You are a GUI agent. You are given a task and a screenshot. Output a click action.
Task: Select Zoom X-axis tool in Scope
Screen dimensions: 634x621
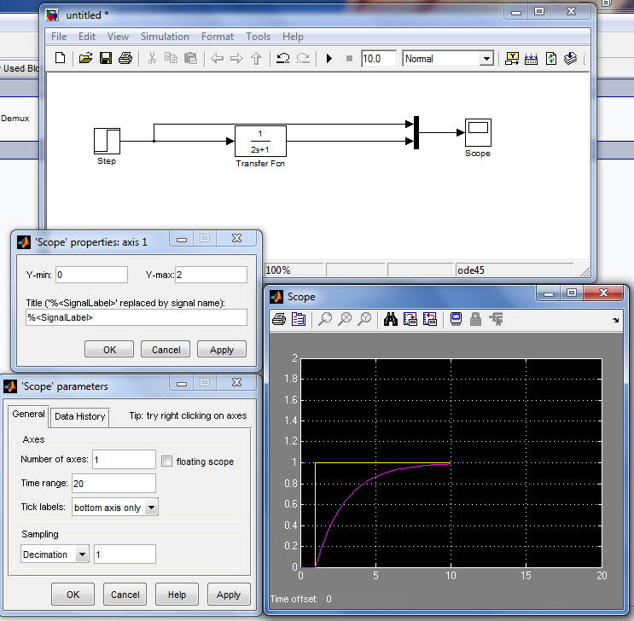tap(345, 319)
